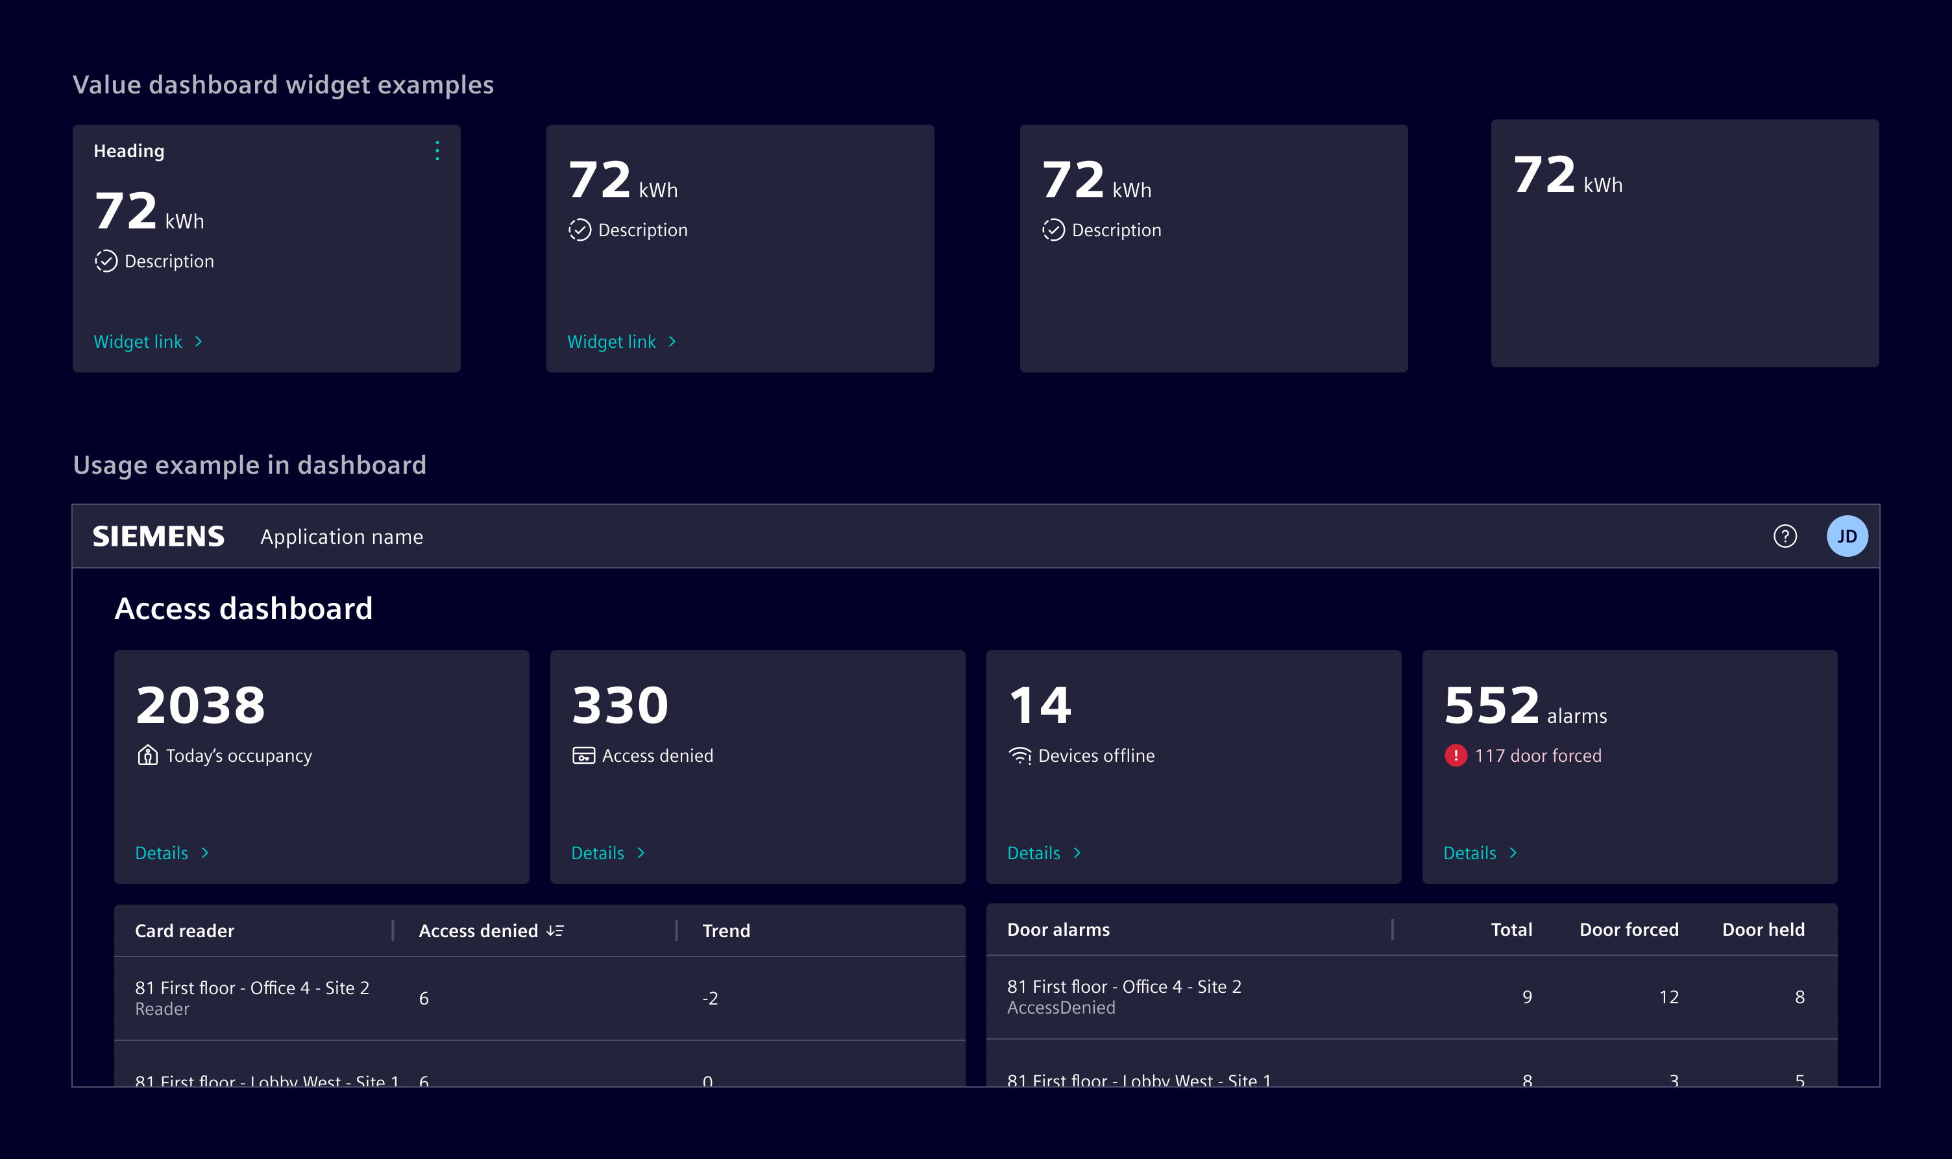Image resolution: width=1952 pixels, height=1159 pixels.
Task: Click the sort icon next to Access denied column
Action: pos(555,930)
